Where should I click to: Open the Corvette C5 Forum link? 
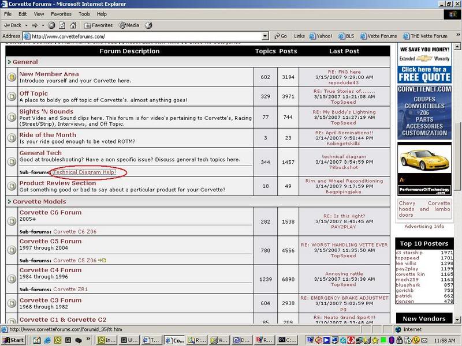point(50,241)
